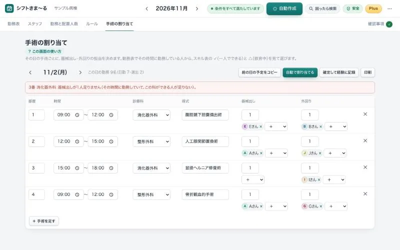Open clock picker for row 1 end 12:00
Image resolution: width=400 pixels, height=250 pixels.
point(111,115)
